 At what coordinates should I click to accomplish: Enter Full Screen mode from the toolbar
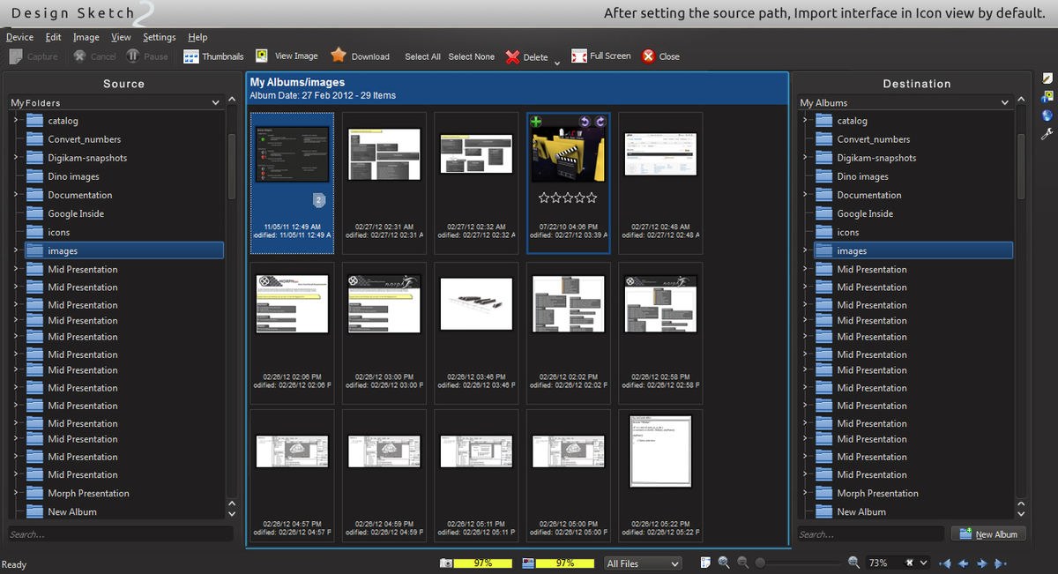[579, 56]
